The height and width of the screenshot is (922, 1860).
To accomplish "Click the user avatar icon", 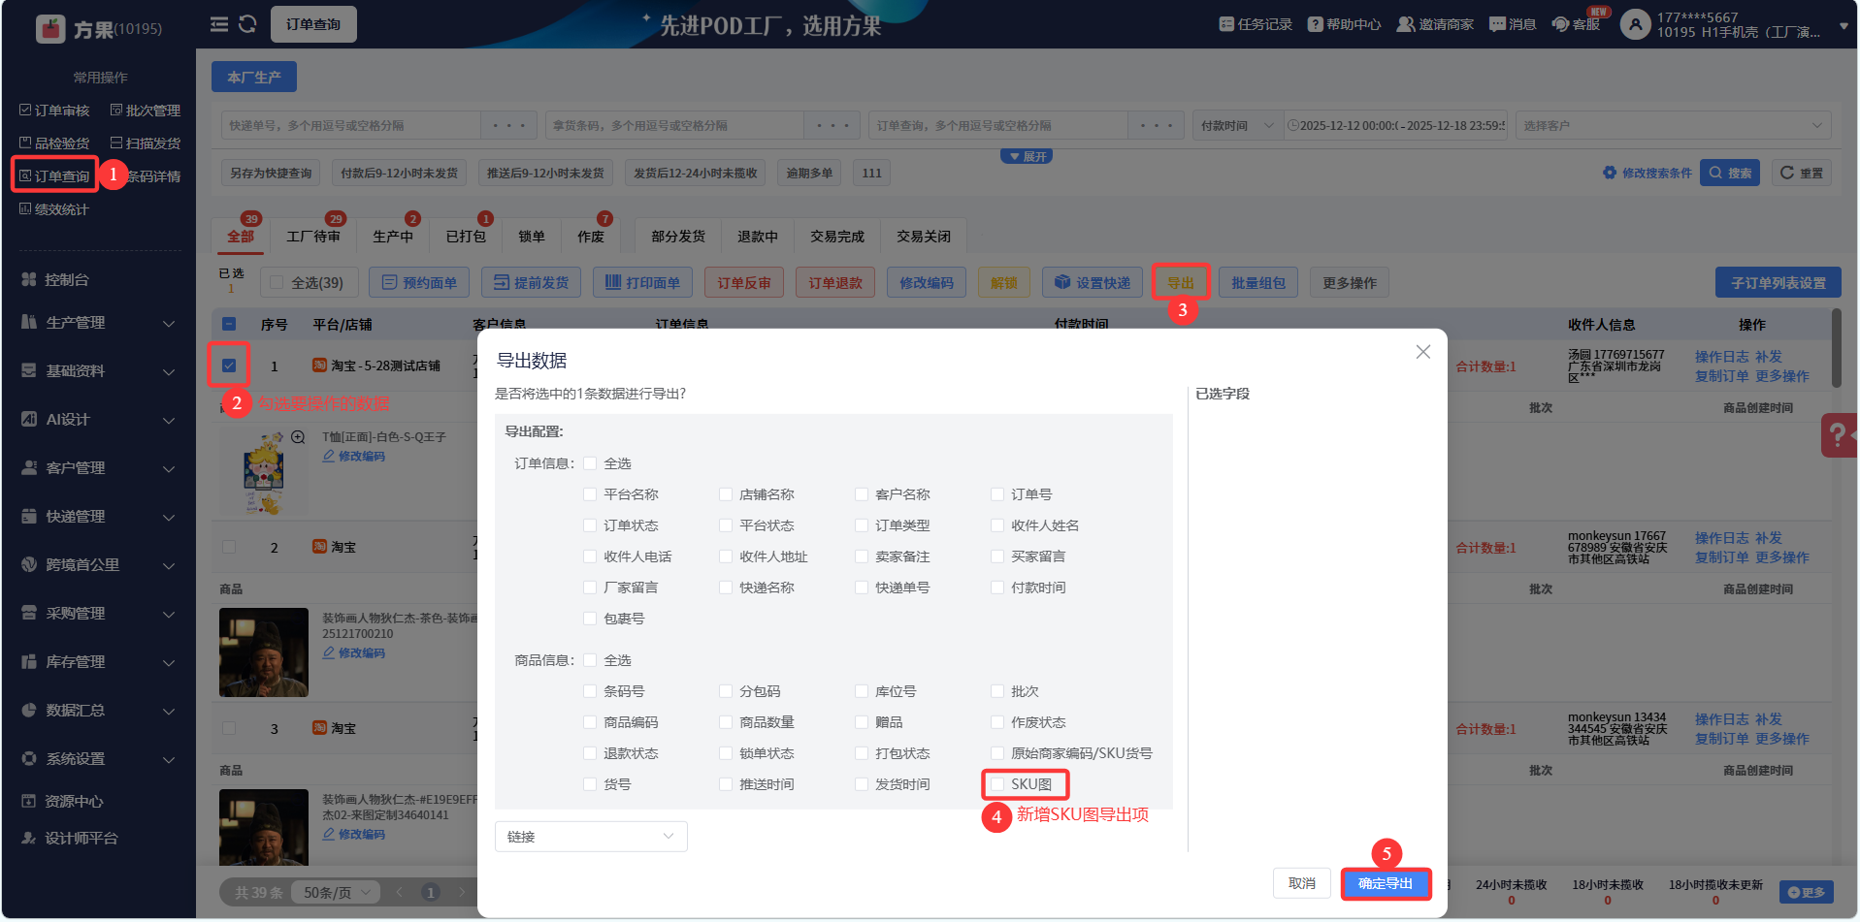I will [x=1636, y=24].
